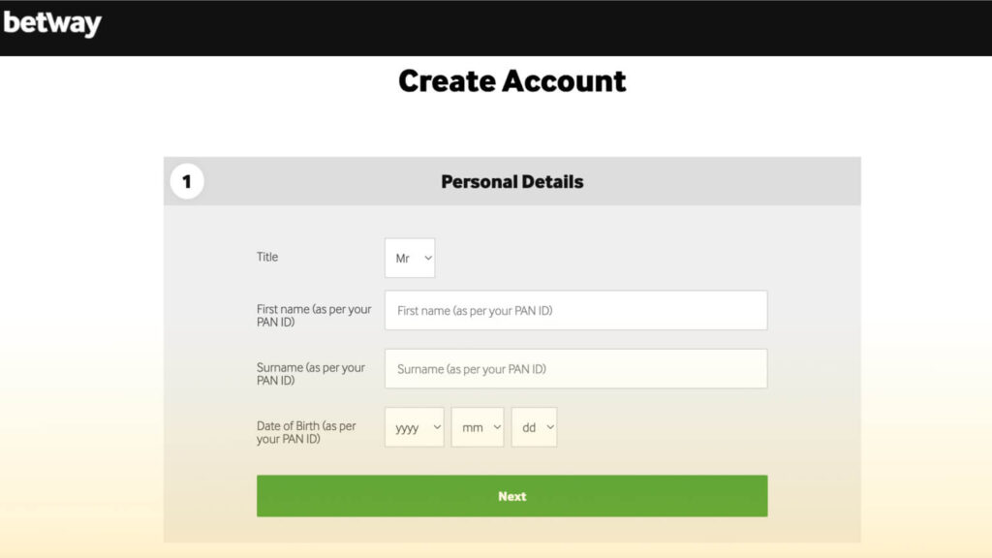Focus the Surname input field

(x=575, y=368)
